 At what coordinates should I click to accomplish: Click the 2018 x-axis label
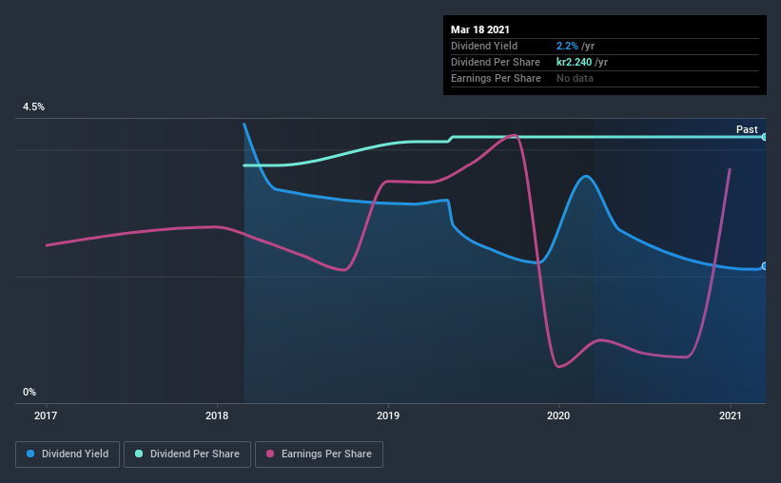(217, 415)
